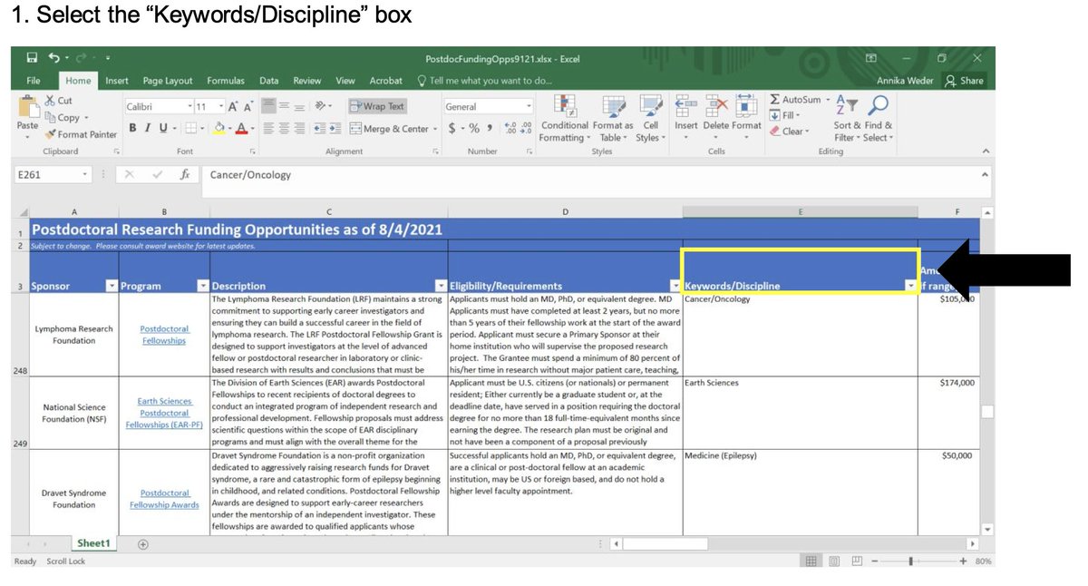The image size is (1088, 586).
Task: Toggle Wrap Text on
Action: [377, 106]
